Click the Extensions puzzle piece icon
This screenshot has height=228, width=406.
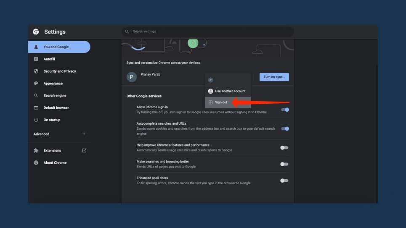point(36,151)
